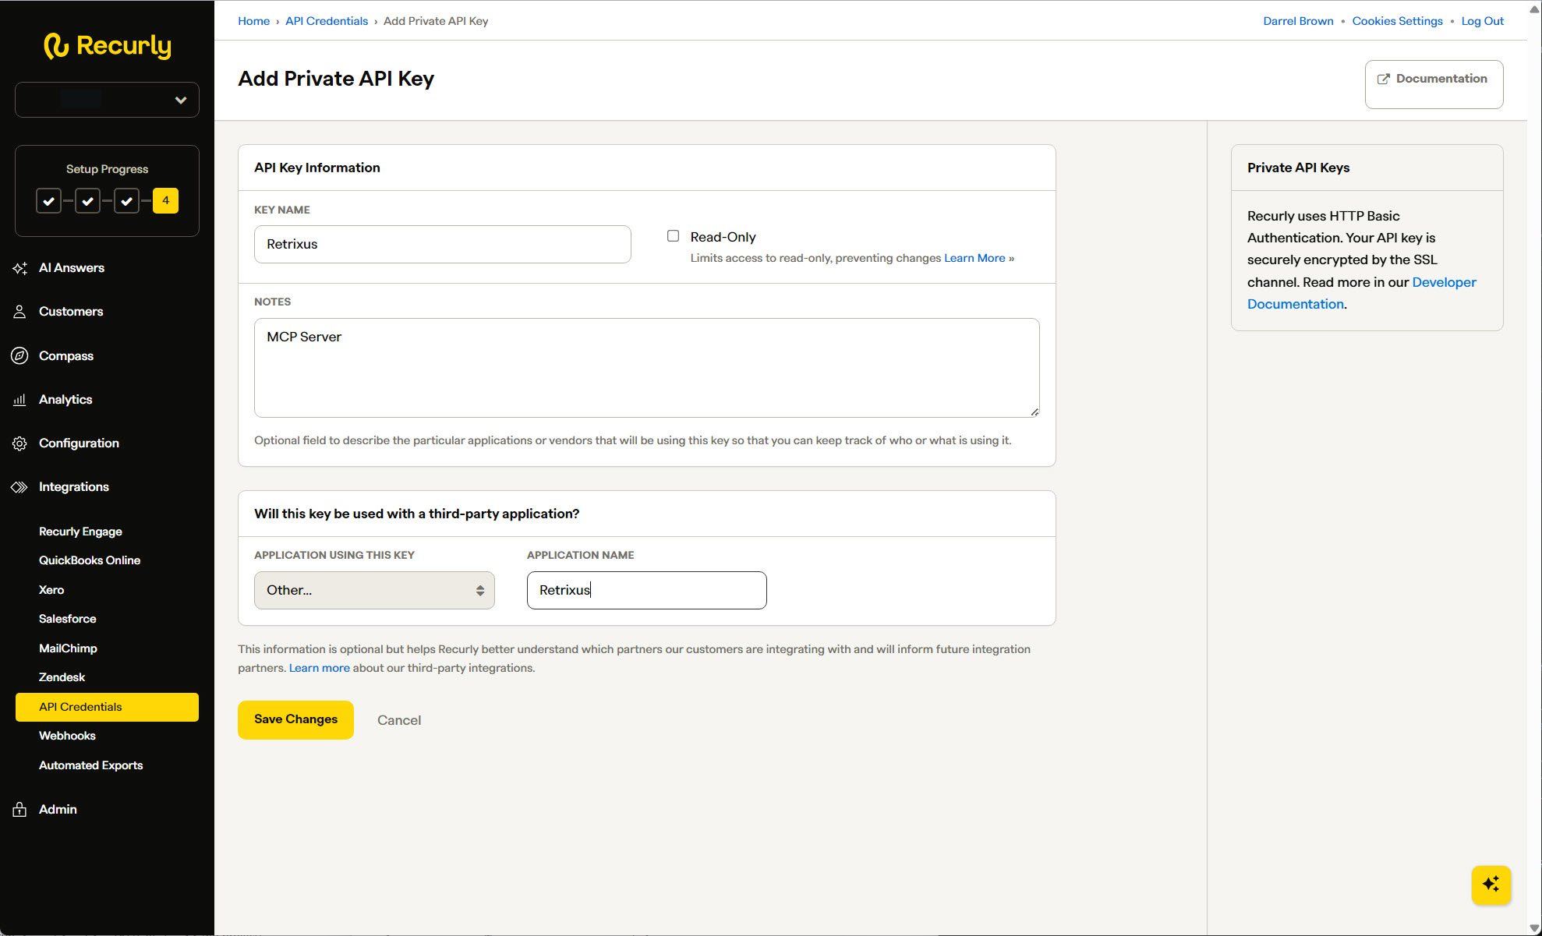The image size is (1542, 936).
Task: Click the Customers person icon
Action: (x=20, y=312)
